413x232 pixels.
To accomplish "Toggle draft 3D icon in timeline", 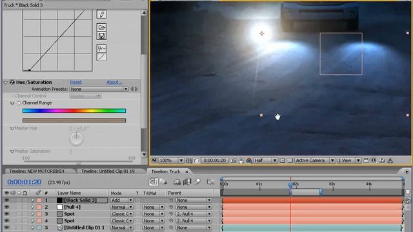I will click(163, 182).
